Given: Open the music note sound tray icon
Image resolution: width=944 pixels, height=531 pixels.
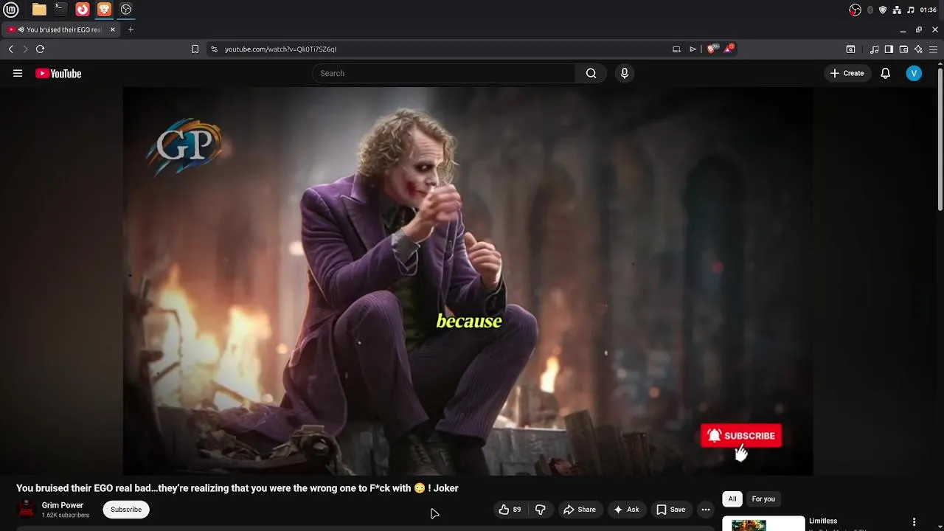Looking at the screenshot, I should point(911,10).
